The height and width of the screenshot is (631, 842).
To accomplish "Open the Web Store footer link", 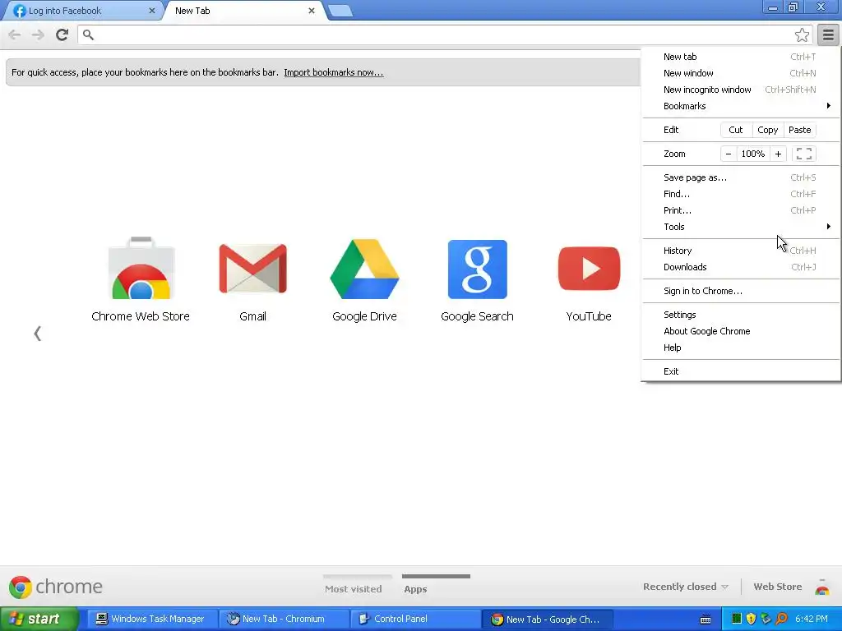I will (x=778, y=587).
